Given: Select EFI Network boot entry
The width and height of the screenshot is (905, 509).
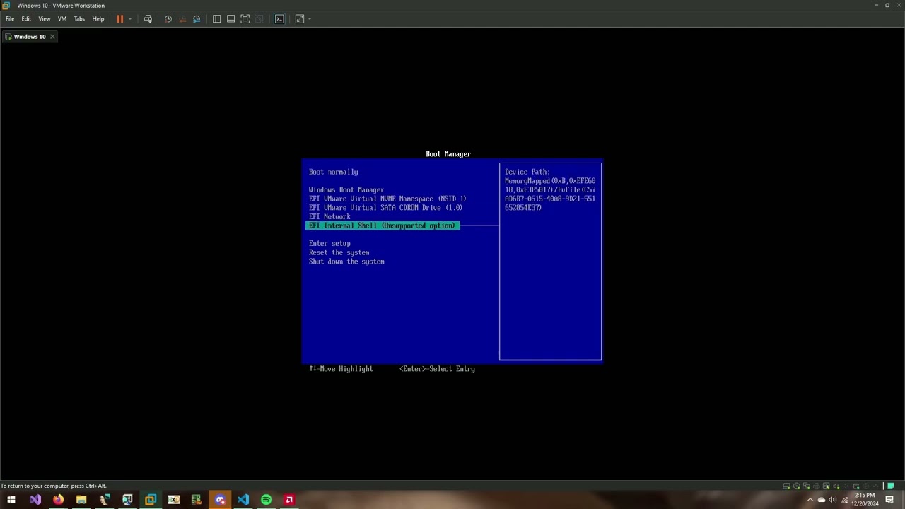Looking at the screenshot, I should coord(329,217).
